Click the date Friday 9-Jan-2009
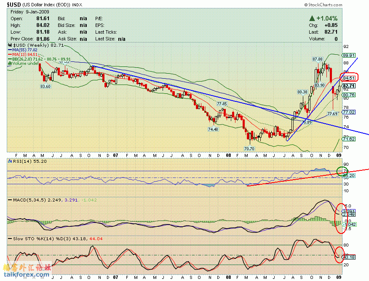 (29, 12)
